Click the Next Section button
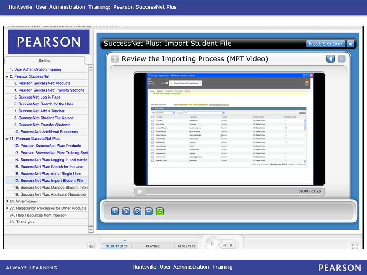The image size is (367, 275). [x=325, y=44]
